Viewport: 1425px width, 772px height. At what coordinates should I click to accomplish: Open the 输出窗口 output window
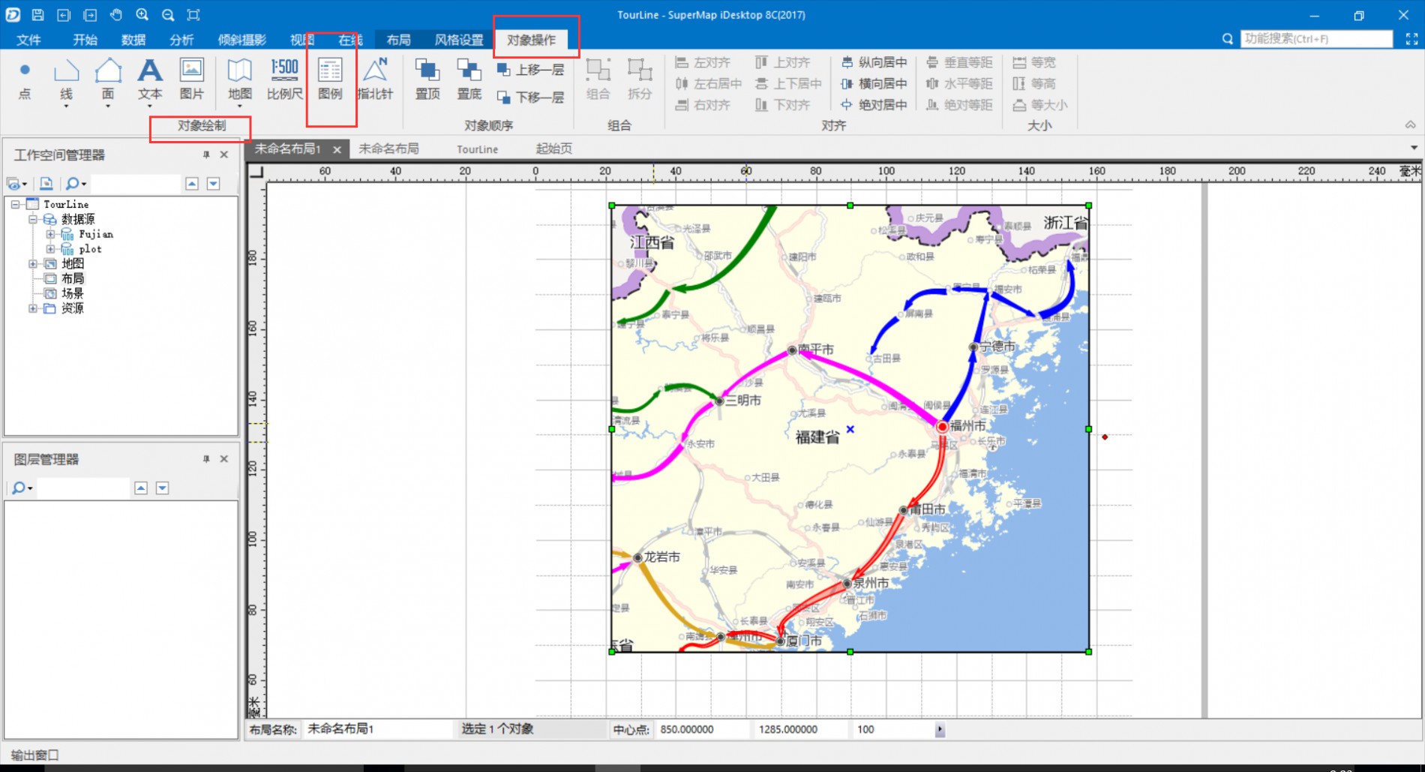[x=34, y=755]
